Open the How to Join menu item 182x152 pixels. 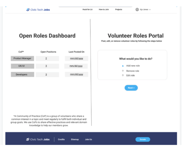click(104, 9)
